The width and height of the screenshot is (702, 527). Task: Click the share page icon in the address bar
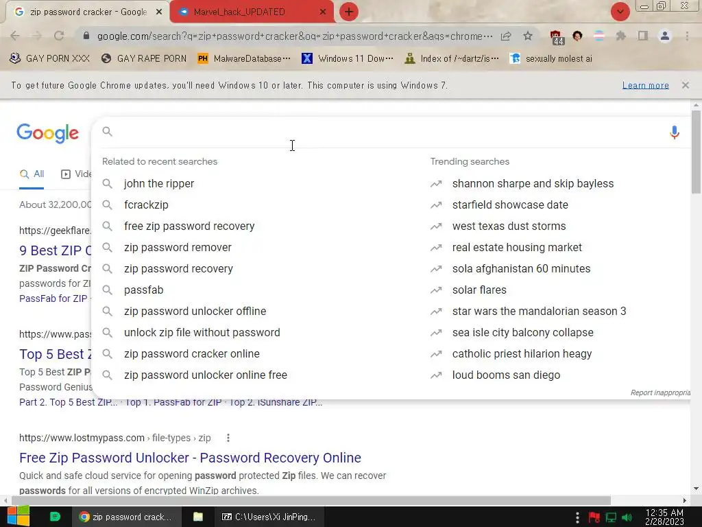click(x=506, y=36)
